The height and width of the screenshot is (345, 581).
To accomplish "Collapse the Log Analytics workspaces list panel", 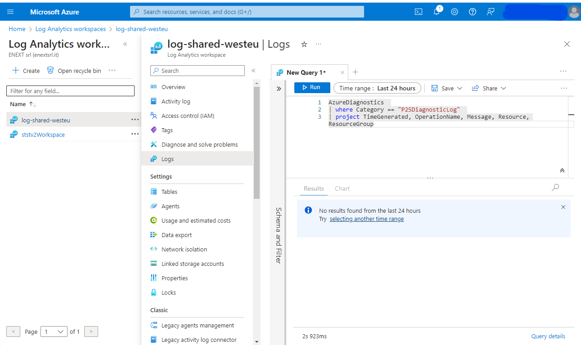I will [x=125, y=44].
